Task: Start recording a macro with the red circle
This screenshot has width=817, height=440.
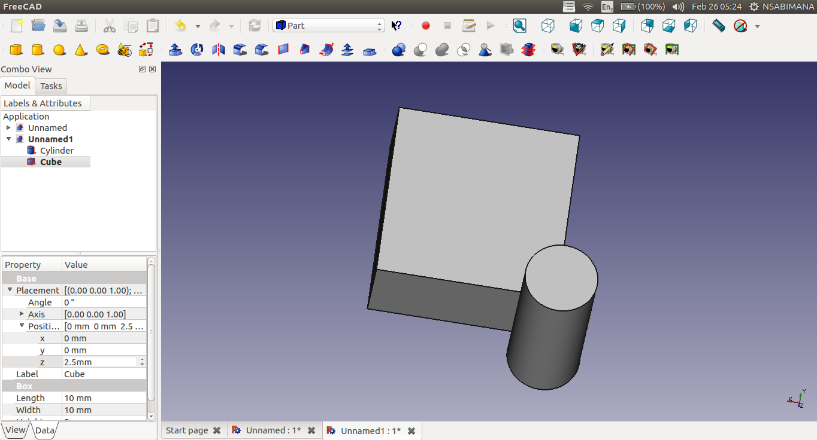Action: pos(426,26)
